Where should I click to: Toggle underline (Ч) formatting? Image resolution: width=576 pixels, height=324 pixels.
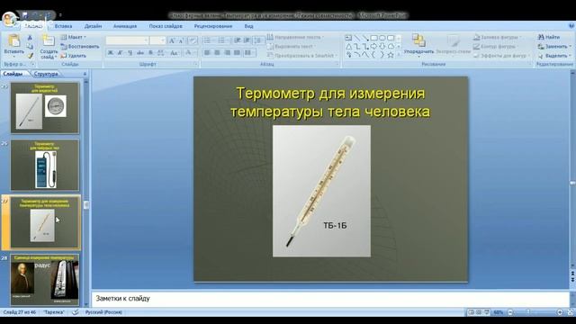tap(130, 53)
